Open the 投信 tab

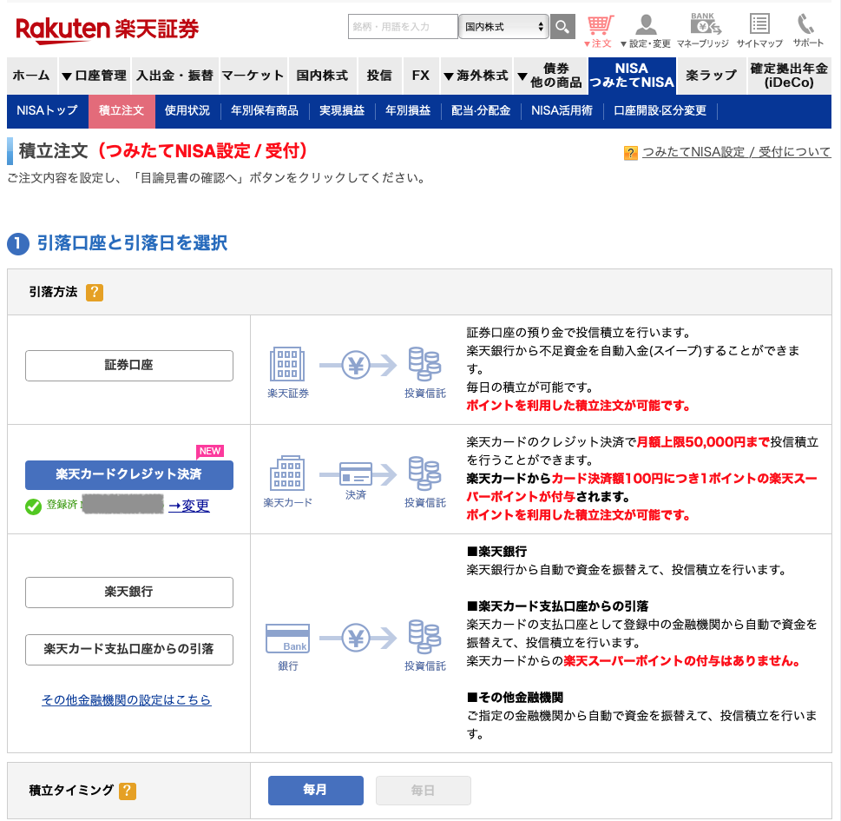(x=379, y=76)
